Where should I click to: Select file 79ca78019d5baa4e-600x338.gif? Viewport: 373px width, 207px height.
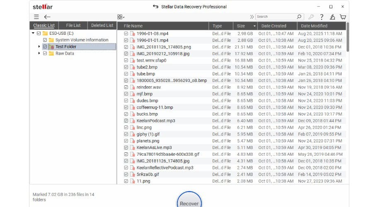[x=168, y=154]
